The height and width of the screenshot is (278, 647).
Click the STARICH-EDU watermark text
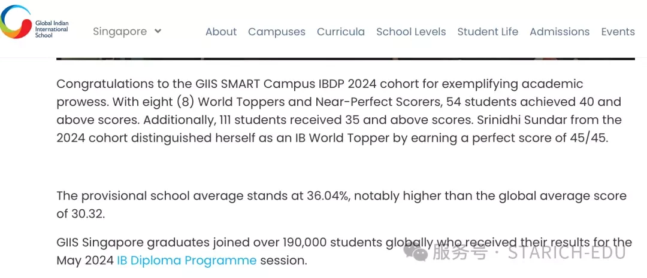(567, 252)
